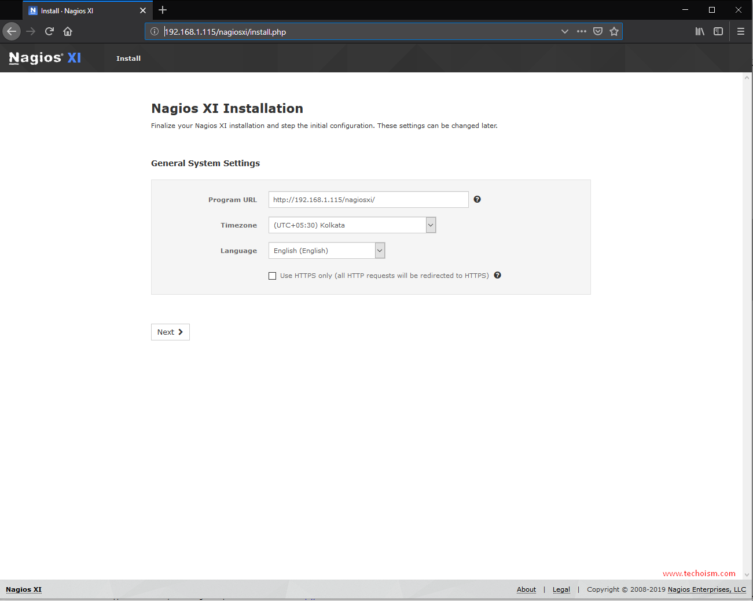Show address bar history dropdown arrow
753x601 pixels.
[x=565, y=31]
